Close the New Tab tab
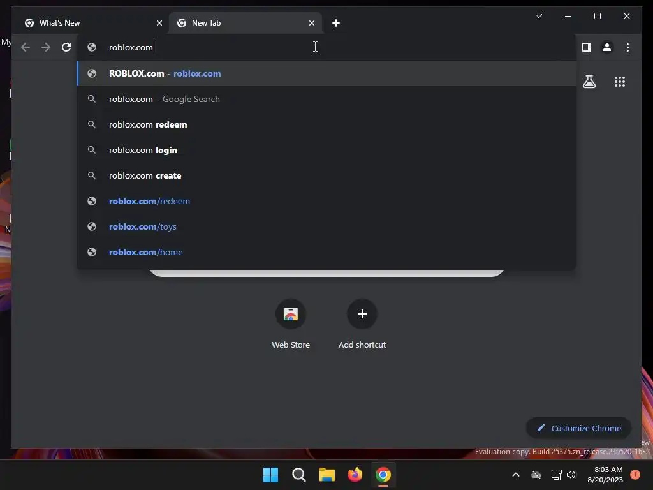Screen dimensions: 653x490 coord(311,23)
